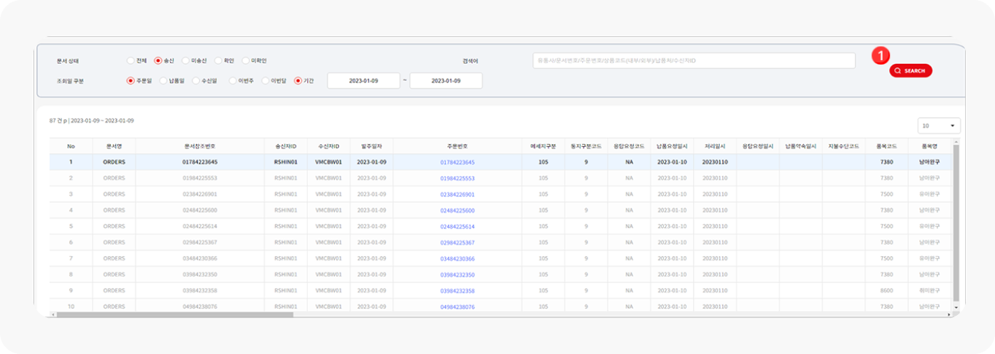Choose the 확인 status radio option
Image resolution: width=995 pixels, height=354 pixels.
point(219,61)
